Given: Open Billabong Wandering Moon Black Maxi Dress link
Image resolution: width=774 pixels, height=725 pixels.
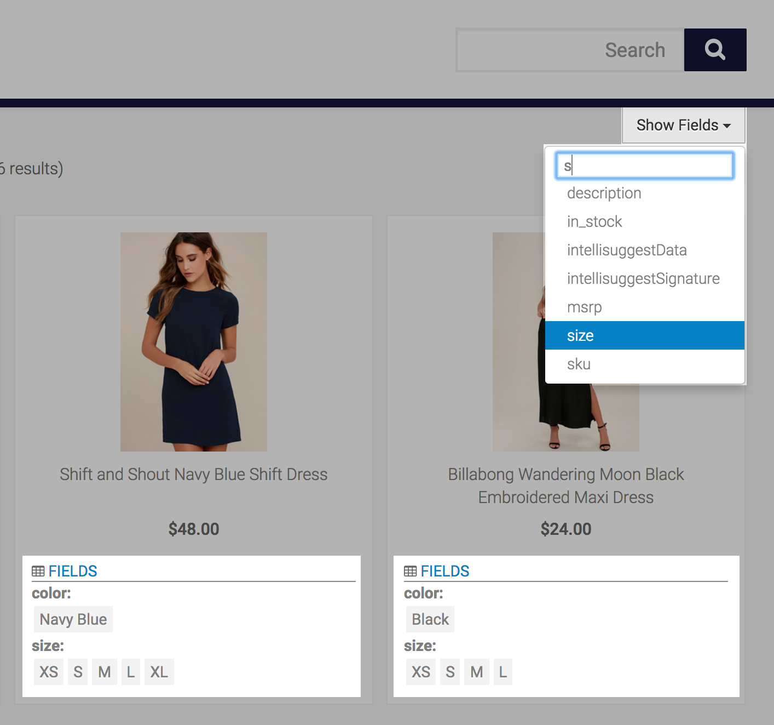Looking at the screenshot, I should (x=565, y=486).
